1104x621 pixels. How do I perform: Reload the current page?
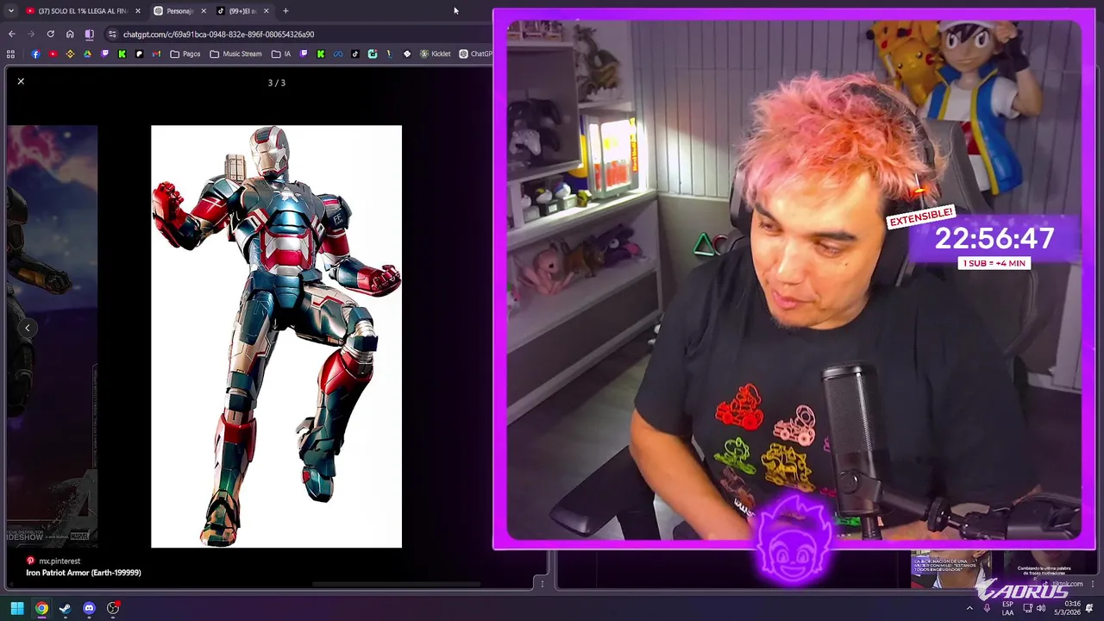[x=51, y=34]
